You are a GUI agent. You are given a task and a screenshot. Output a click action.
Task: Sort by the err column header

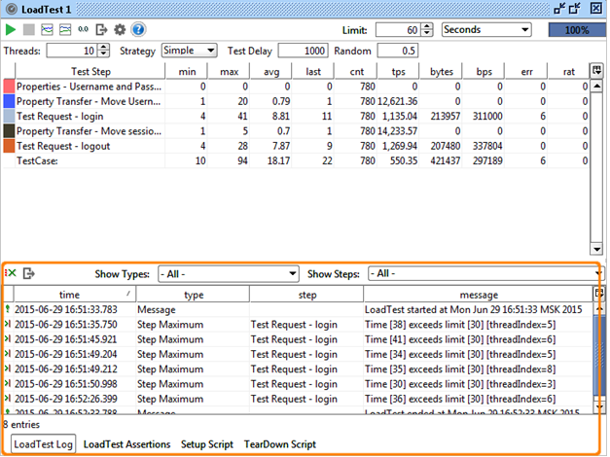coord(526,72)
